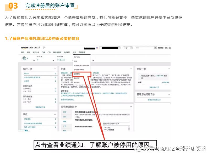Image resolution: width=213 pixels, height=158 pixels.
Task: Click the 查看您的订单 link
Action: coord(40,107)
